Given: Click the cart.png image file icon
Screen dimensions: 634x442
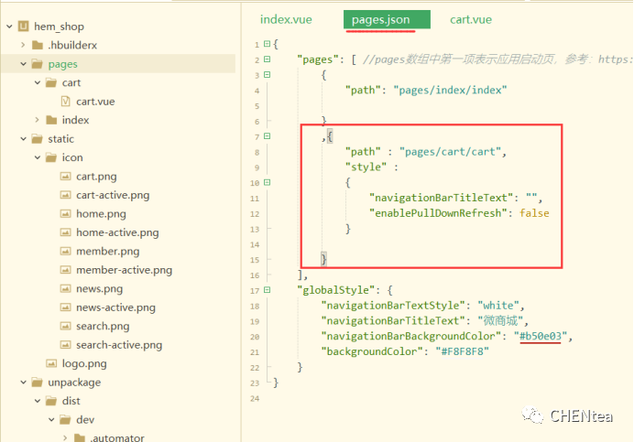Looking at the screenshot, I should 66,177.
